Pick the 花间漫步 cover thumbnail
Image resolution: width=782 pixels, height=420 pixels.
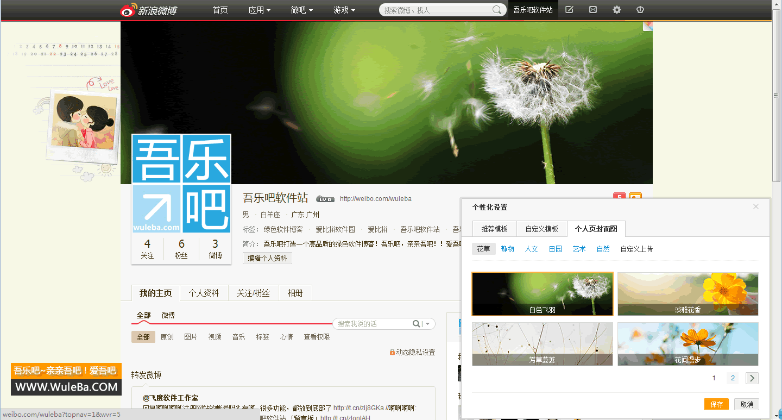pos(688,344)
